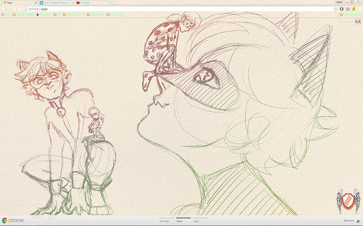Open a new tab with the new tab button
363x226 pixels.
pos(115,3)
